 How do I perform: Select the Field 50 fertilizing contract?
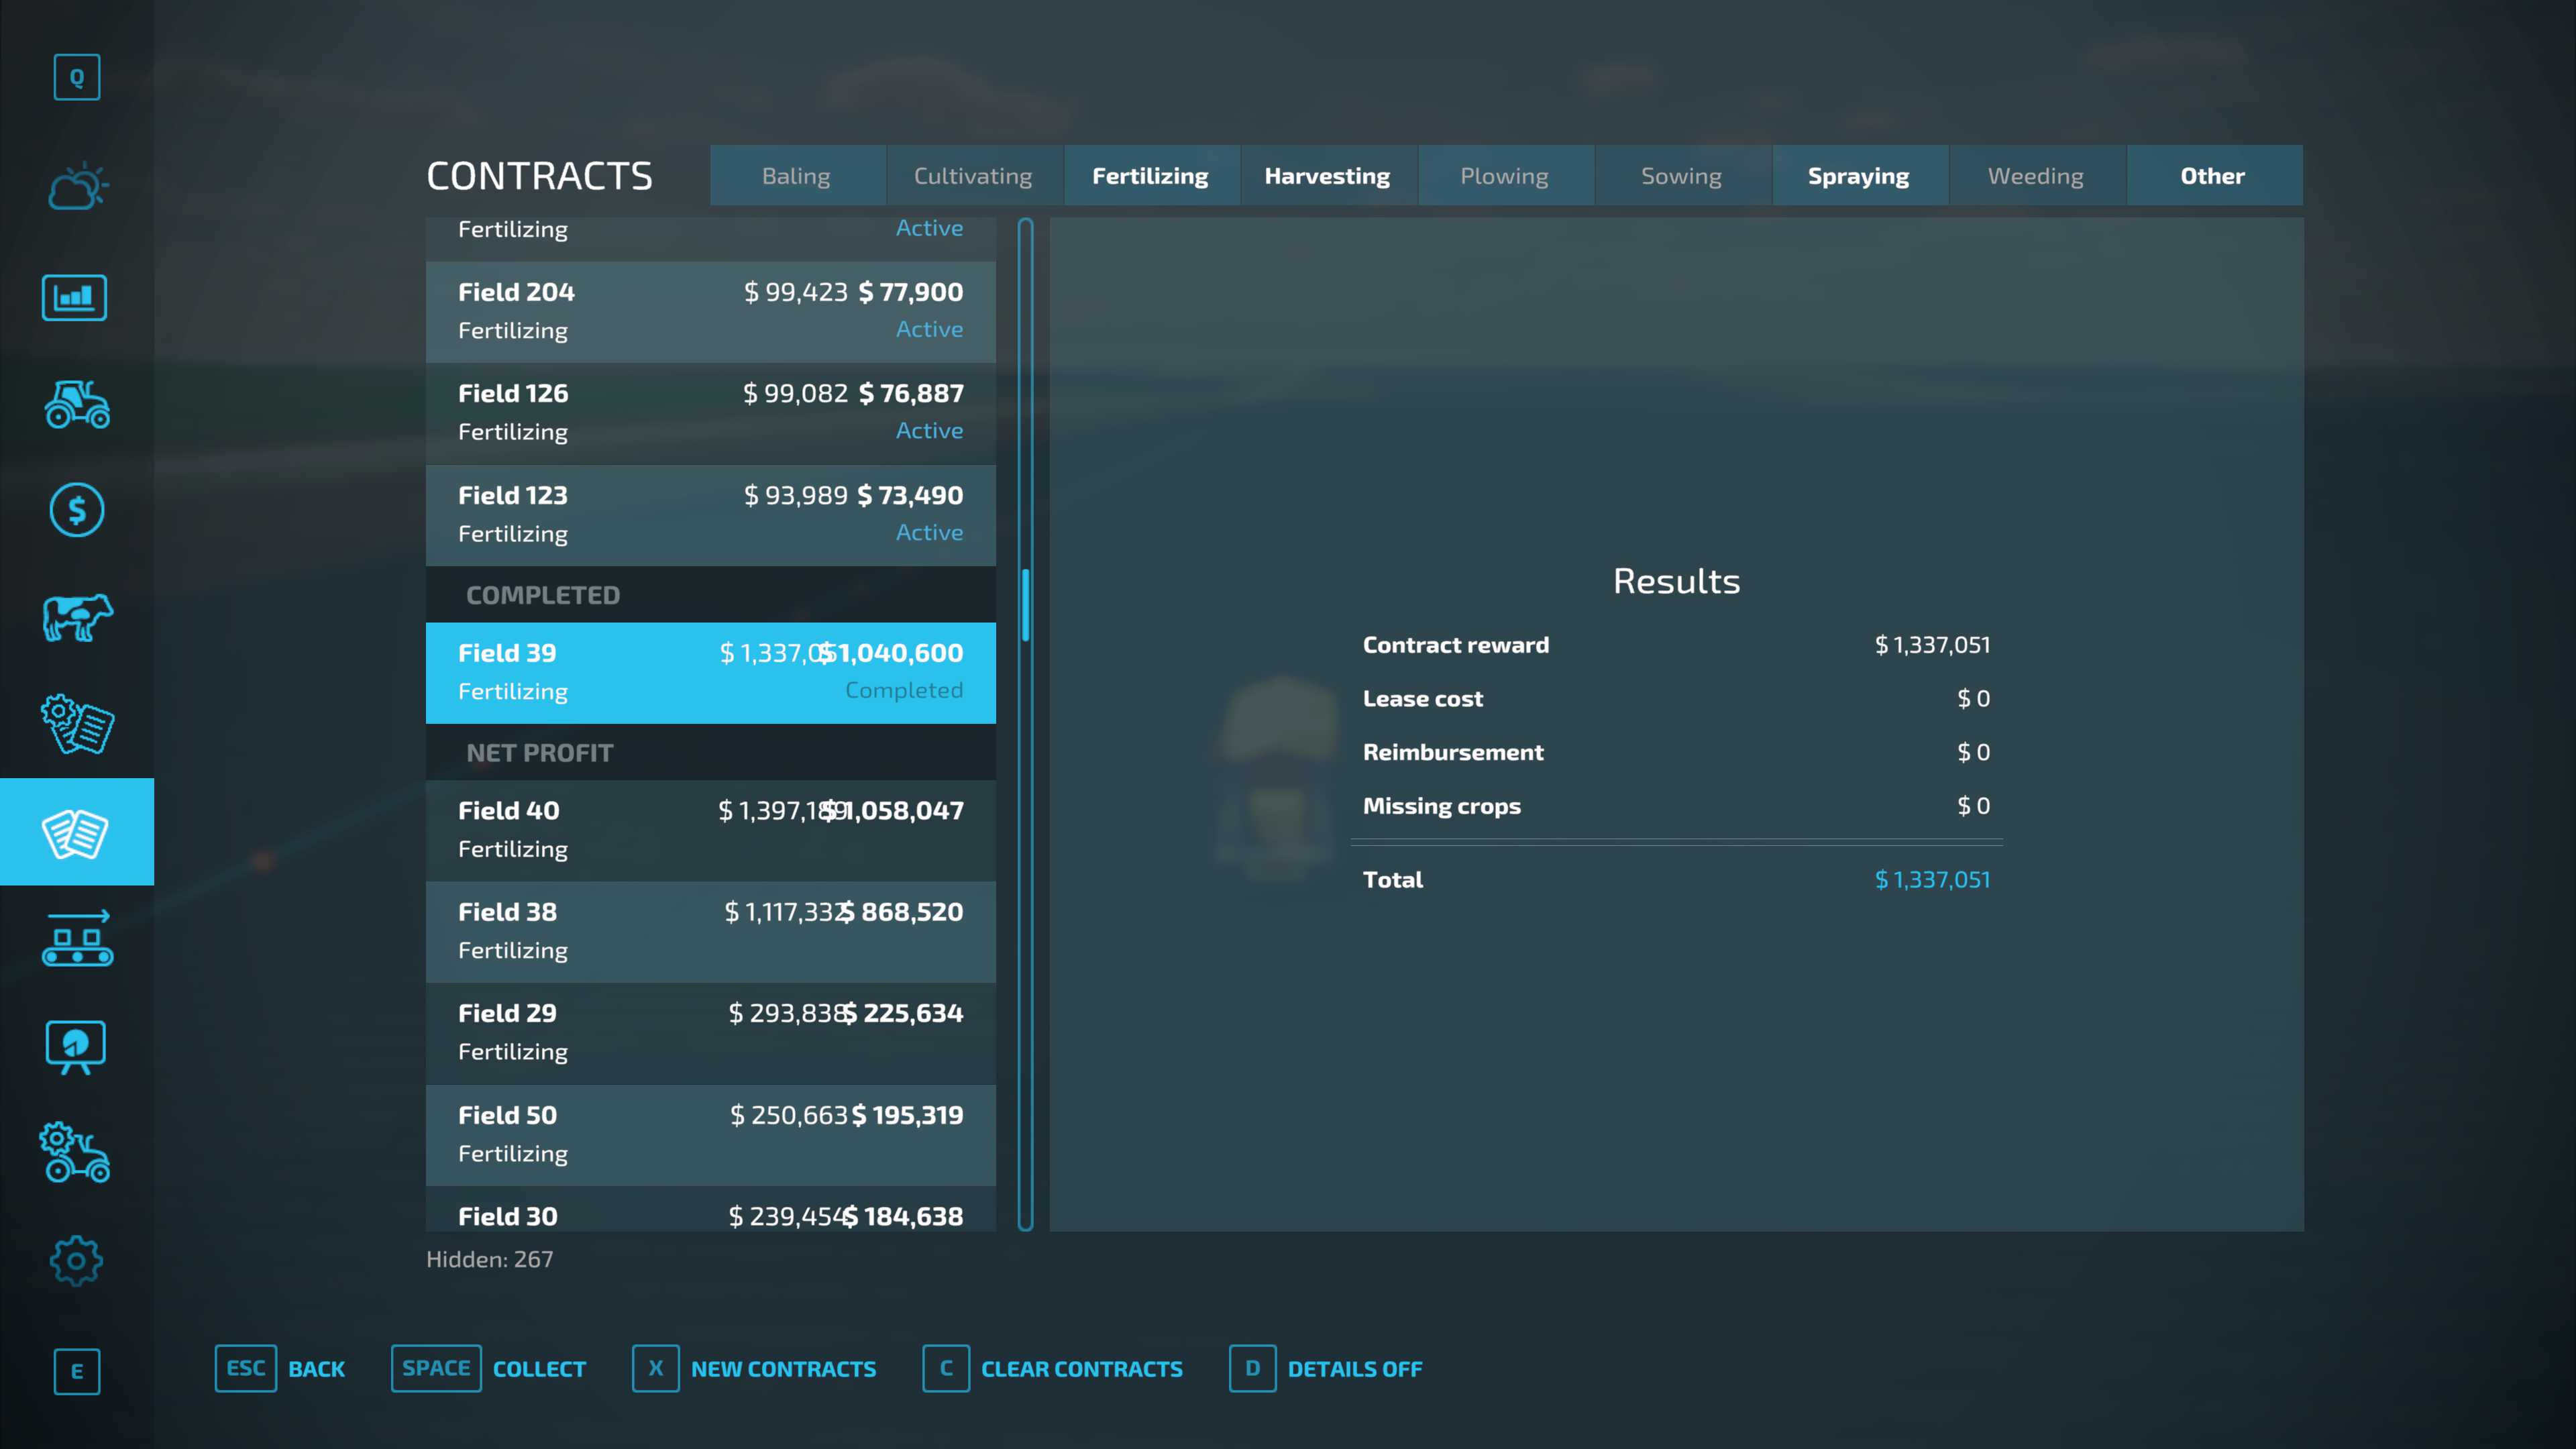click(711, 1134)
